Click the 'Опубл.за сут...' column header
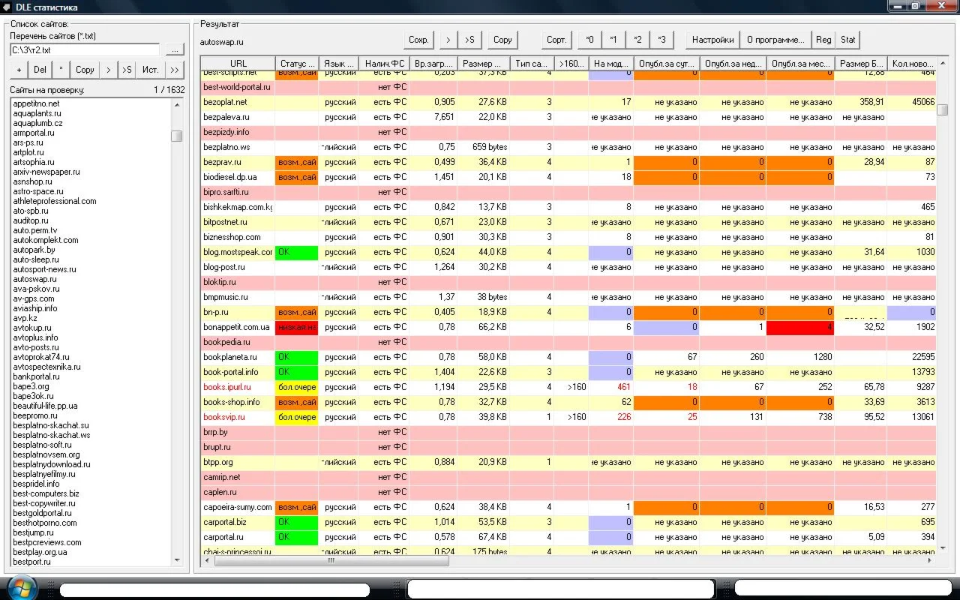The image size is (960, 600). (667, 64)
